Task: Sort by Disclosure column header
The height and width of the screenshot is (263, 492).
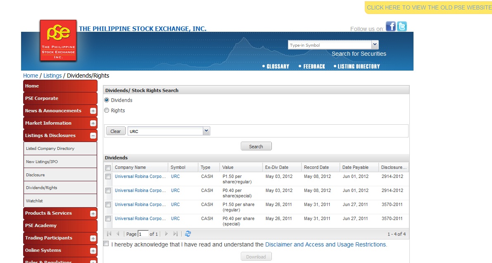Action: [x=394, y=167]
